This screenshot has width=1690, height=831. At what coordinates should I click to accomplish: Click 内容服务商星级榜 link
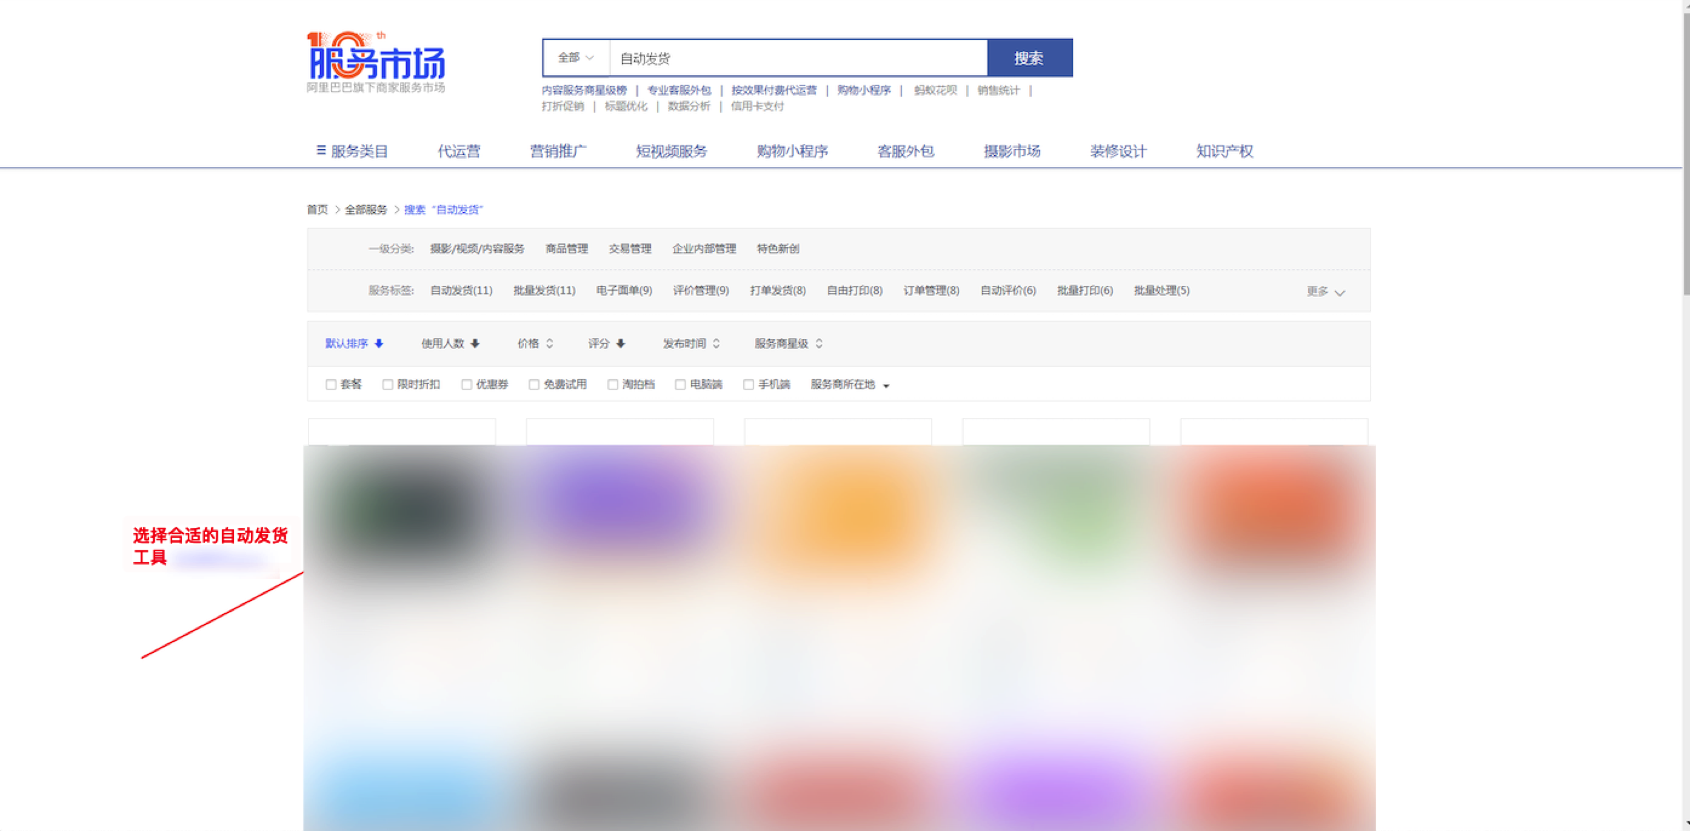(584, 90)
